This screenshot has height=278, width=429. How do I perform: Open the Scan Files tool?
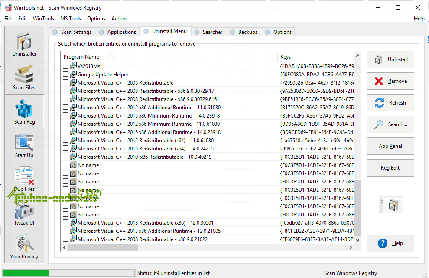point(24,78)
